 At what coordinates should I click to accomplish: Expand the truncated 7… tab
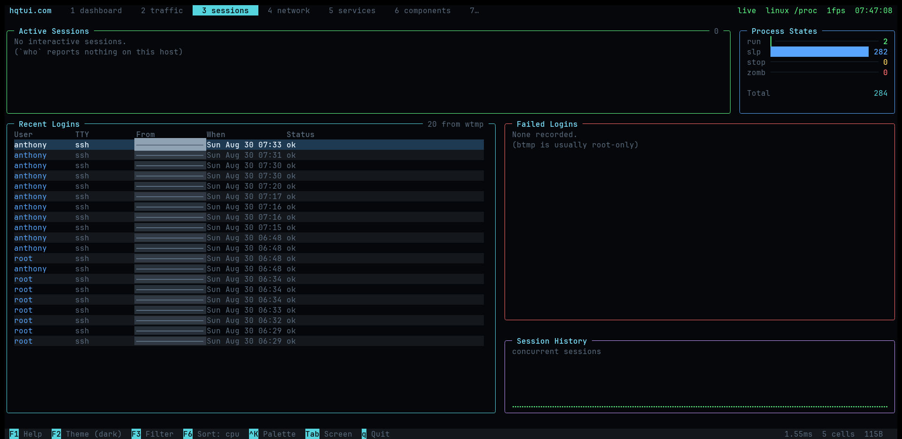(474, 10)
